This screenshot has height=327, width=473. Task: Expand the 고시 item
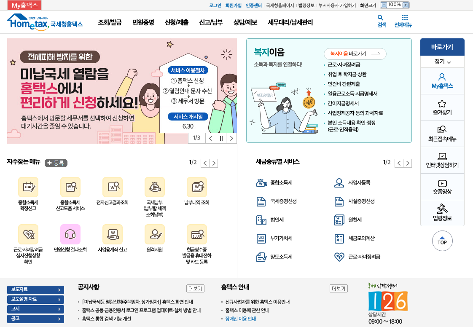coord(35,309)
